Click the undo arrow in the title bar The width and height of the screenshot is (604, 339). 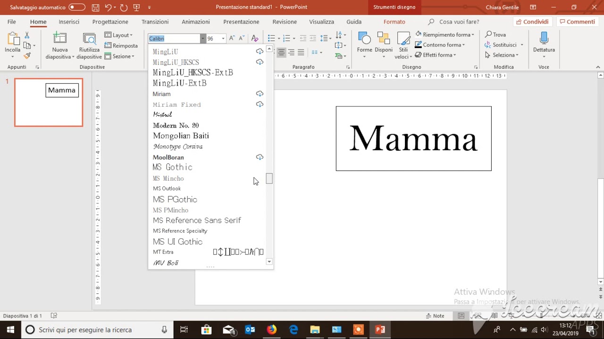pos(108,8)
